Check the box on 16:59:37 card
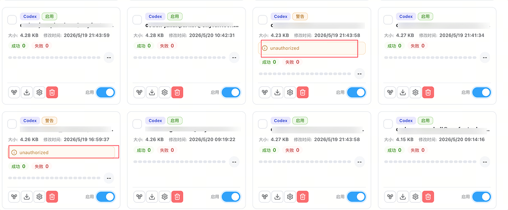The image size is (508, 210). point(12,124)
